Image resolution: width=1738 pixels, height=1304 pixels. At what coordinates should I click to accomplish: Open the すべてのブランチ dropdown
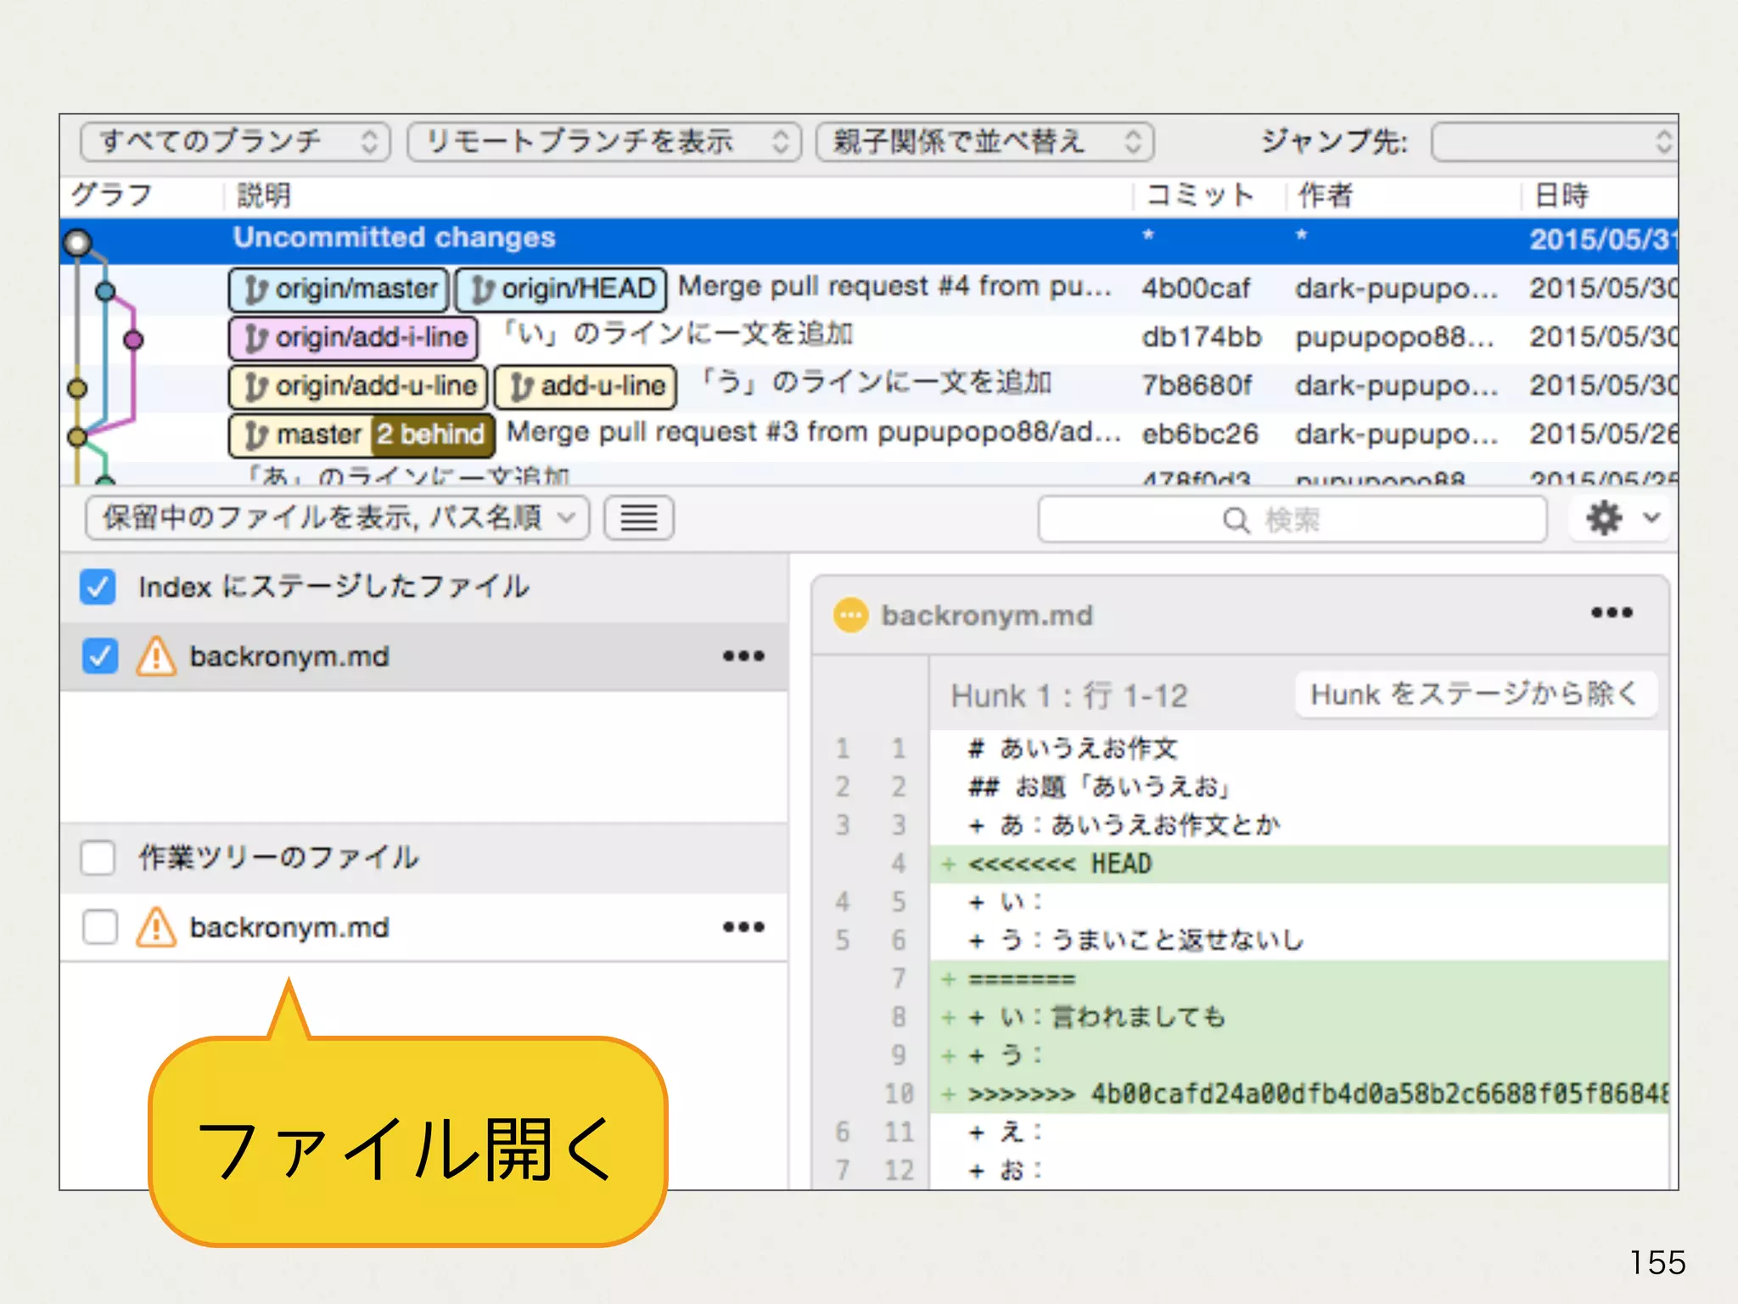(x=235, y=142)
